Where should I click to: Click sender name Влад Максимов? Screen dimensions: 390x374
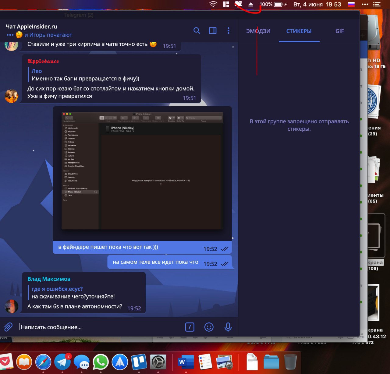(x=49, y=279)
